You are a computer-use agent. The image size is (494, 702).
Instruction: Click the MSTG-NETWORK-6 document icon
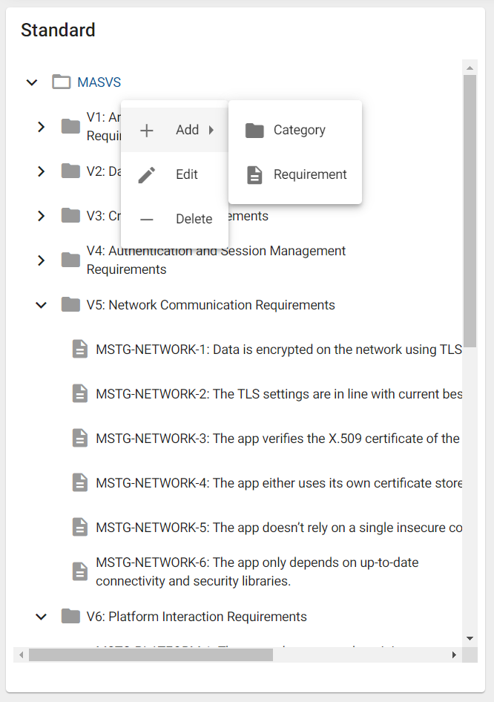tap(80, 571)
